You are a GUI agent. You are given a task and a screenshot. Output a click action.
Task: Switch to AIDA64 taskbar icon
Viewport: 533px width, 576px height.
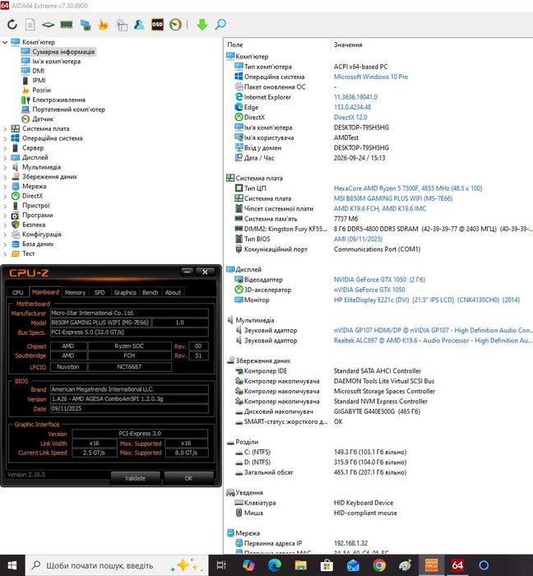[457, 565]
